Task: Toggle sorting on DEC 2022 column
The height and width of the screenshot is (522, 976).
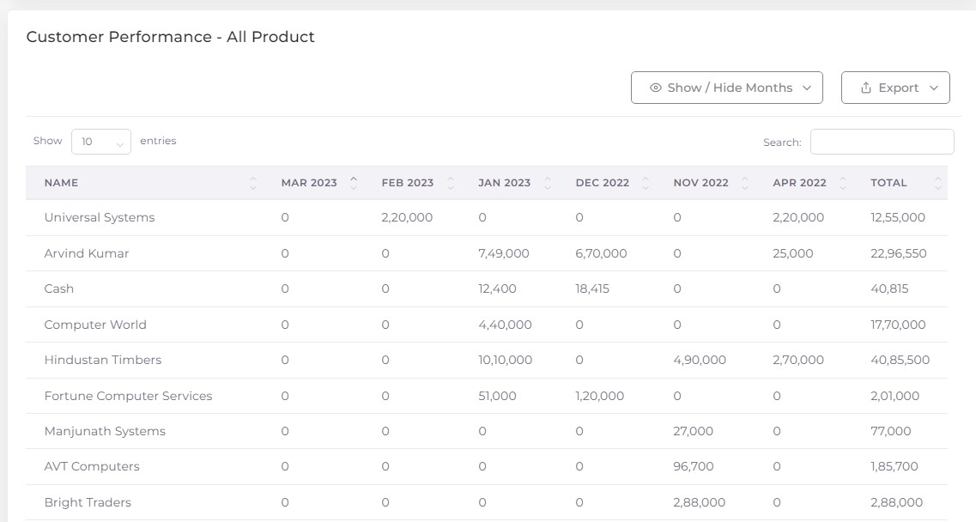Action: click(x=646, y=182)
